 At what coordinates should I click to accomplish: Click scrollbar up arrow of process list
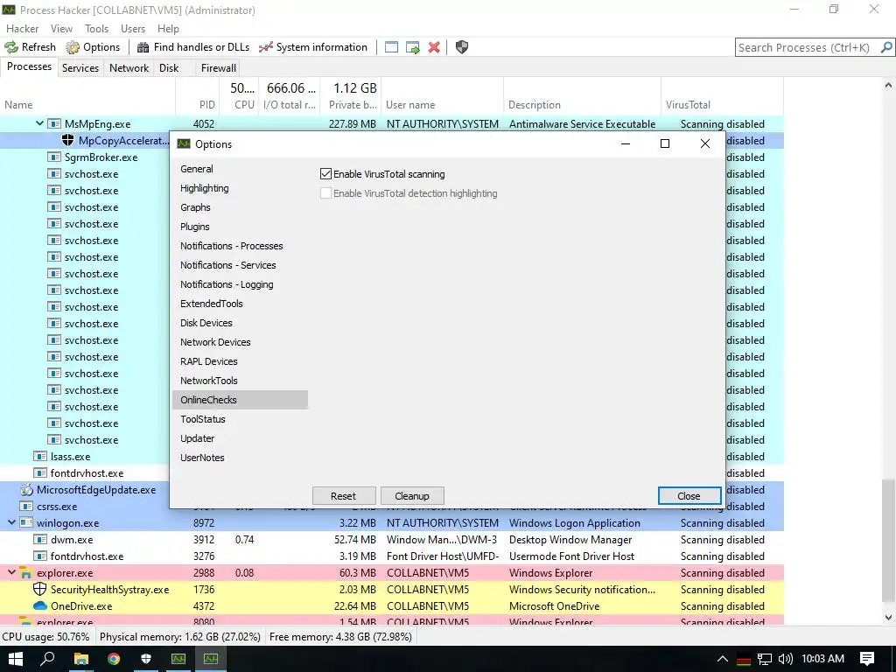pos(889,85)
